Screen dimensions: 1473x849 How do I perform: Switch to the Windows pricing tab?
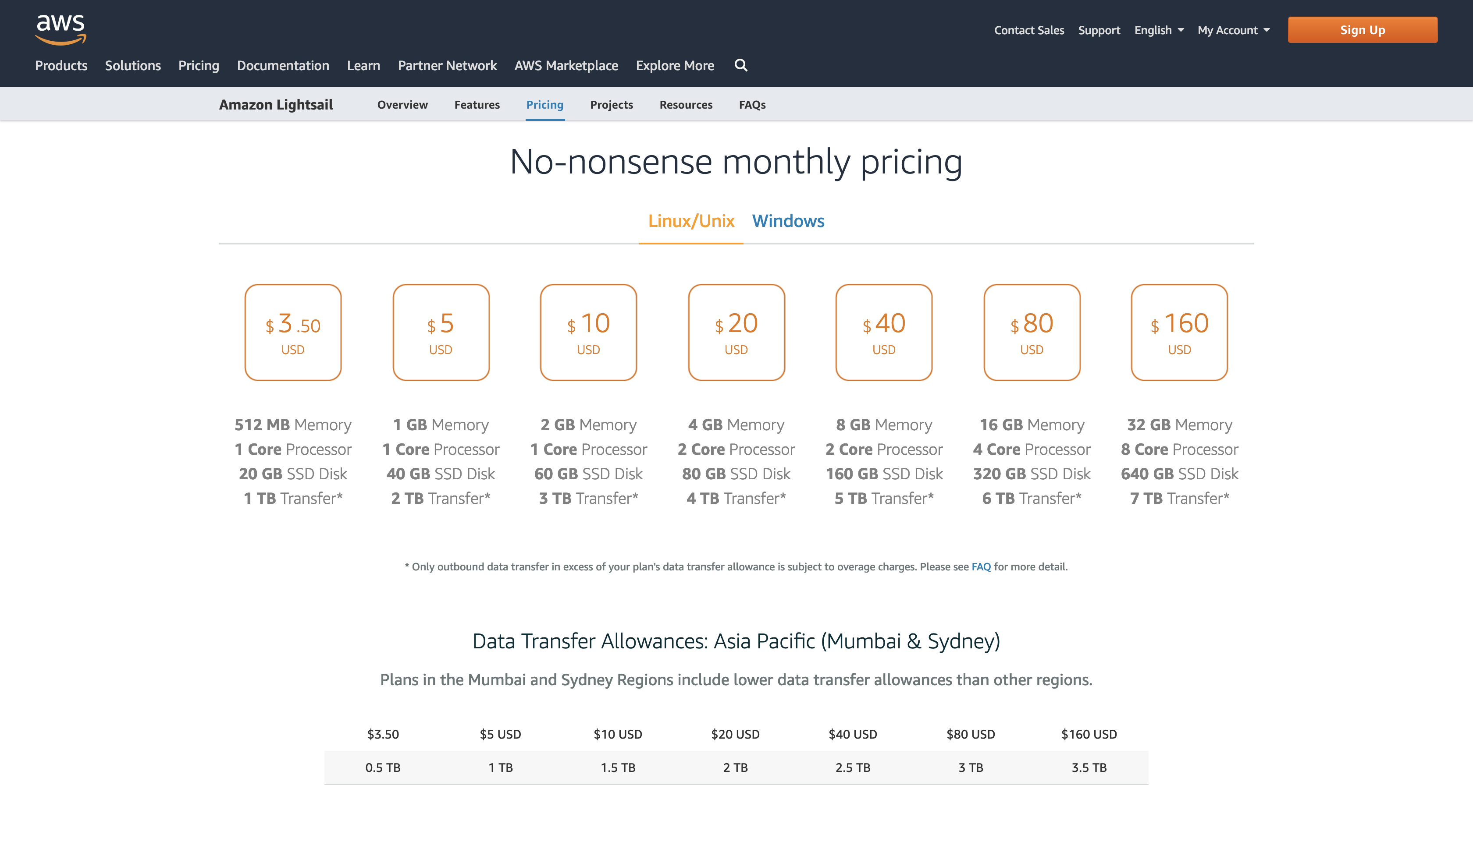(787, 221)
